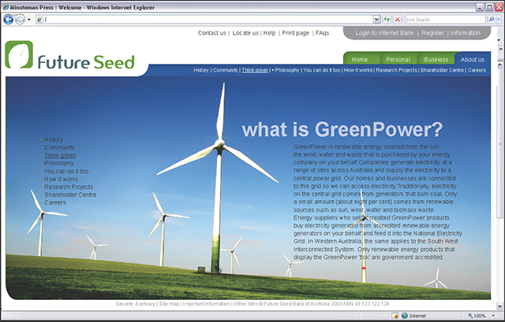Open the Locate us link
This screenshot has width=505, height=322.
245,33
